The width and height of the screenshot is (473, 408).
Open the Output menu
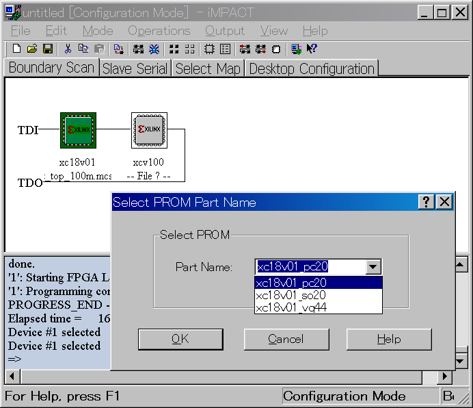[225, 31]
